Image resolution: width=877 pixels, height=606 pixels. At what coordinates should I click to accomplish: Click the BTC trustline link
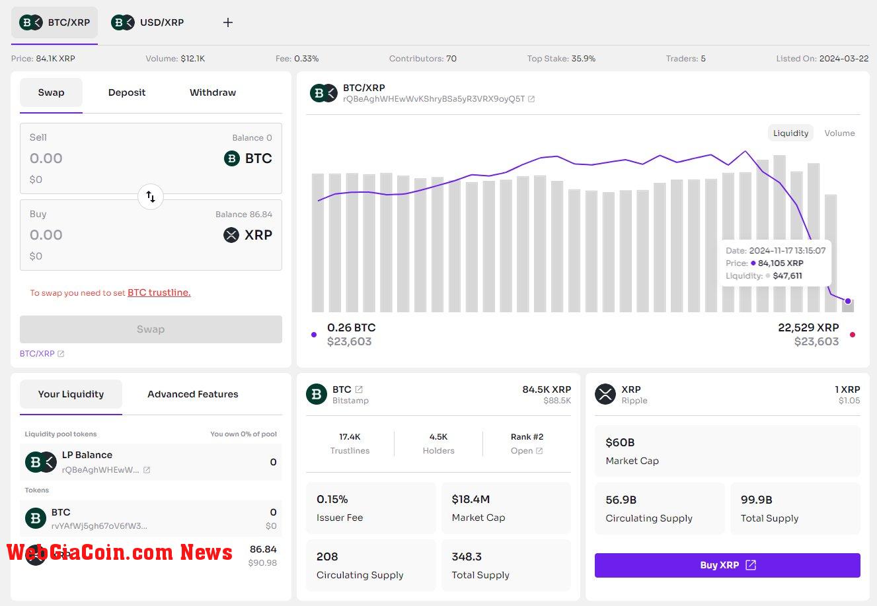tap(159, 292)
